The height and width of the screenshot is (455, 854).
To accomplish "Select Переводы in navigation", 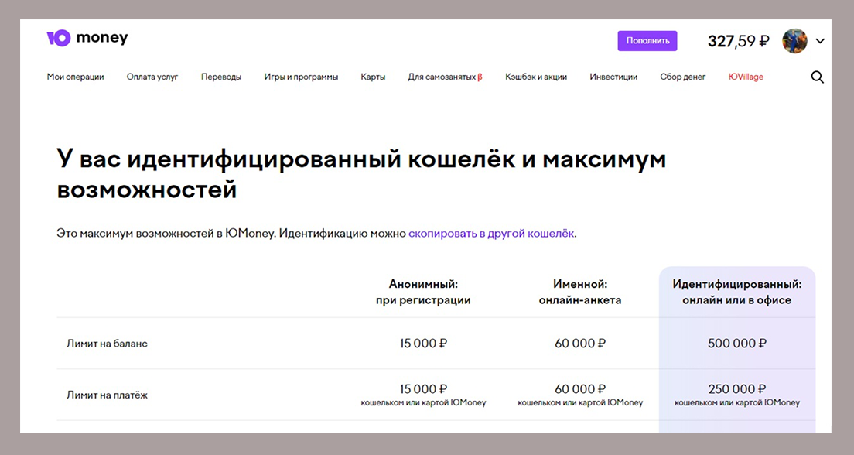I will click(221, 77).
